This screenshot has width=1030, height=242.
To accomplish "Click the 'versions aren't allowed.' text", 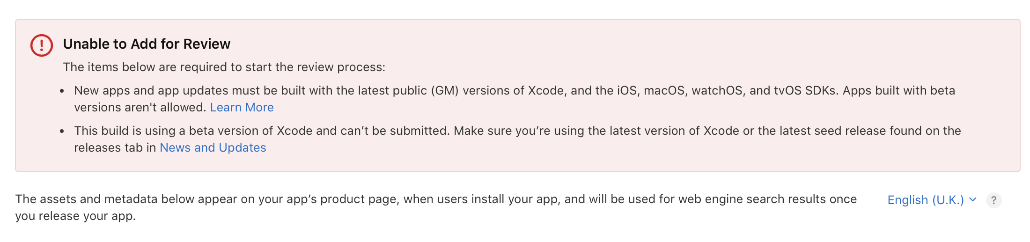I will (x=140, y=108).
